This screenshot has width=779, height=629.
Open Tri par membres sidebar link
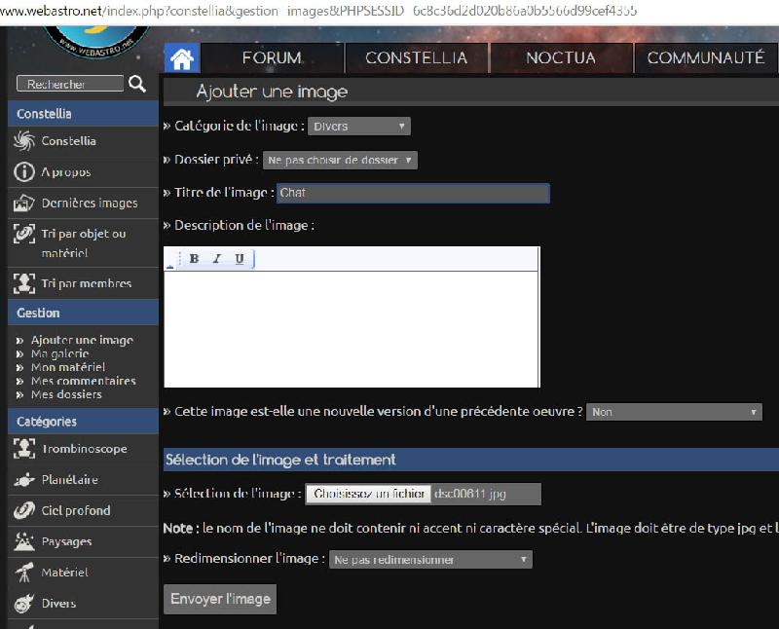click(87, 283)
